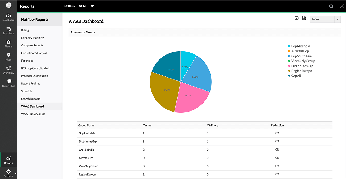346x179 pixels.
Task: Open Capacity Planning report
Action: coord(32,38)
